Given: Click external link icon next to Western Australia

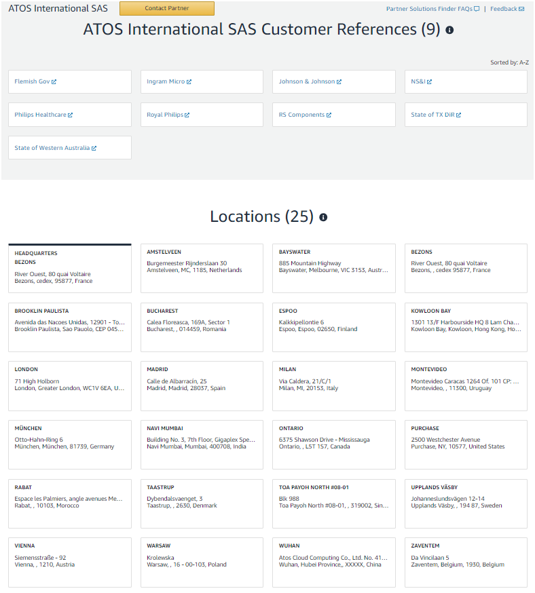Looking at the screenshot, I should point(94,148).
